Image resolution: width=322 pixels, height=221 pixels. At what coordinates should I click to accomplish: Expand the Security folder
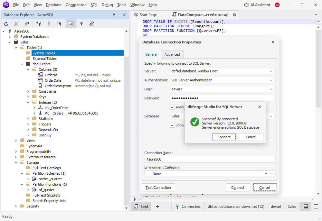click(x=16, y=206)
